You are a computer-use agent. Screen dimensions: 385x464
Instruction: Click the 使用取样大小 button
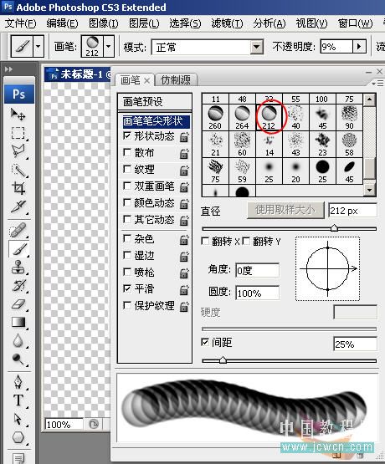pos(285,210)
